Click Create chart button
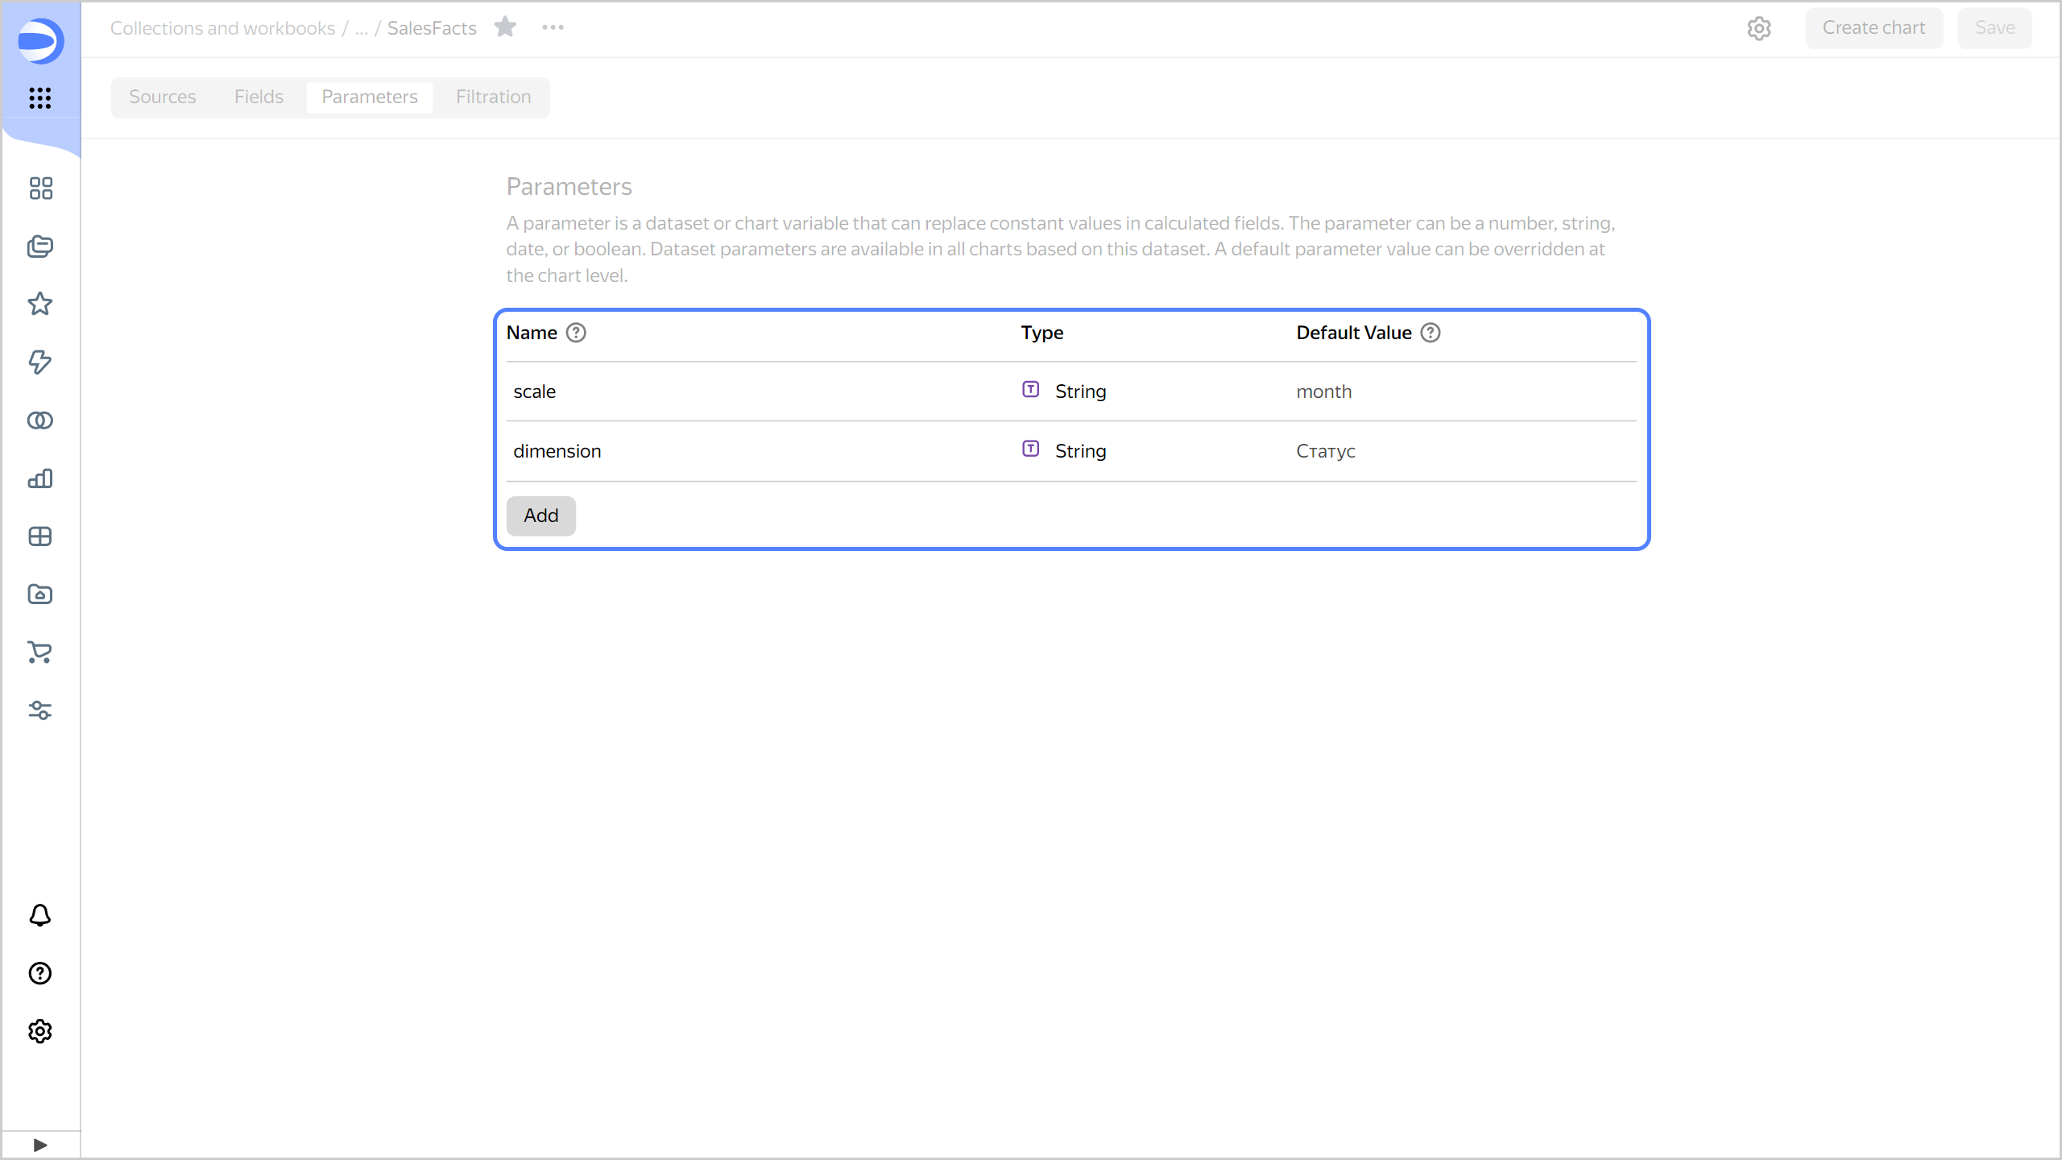Image resolution: width=2062 pixels, height=1160 pixels. (1874, 28)
